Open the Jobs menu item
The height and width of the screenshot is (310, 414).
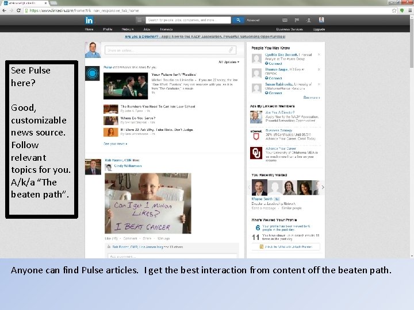pos(147,29)
